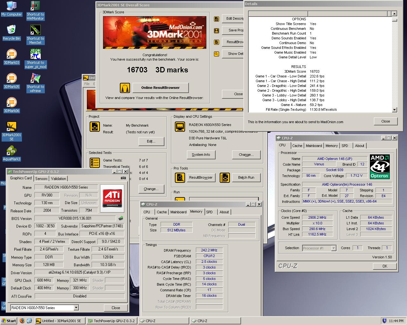Click Change button under Display settings
This screenshot has height=325, width=407.
tap(246, 155)
